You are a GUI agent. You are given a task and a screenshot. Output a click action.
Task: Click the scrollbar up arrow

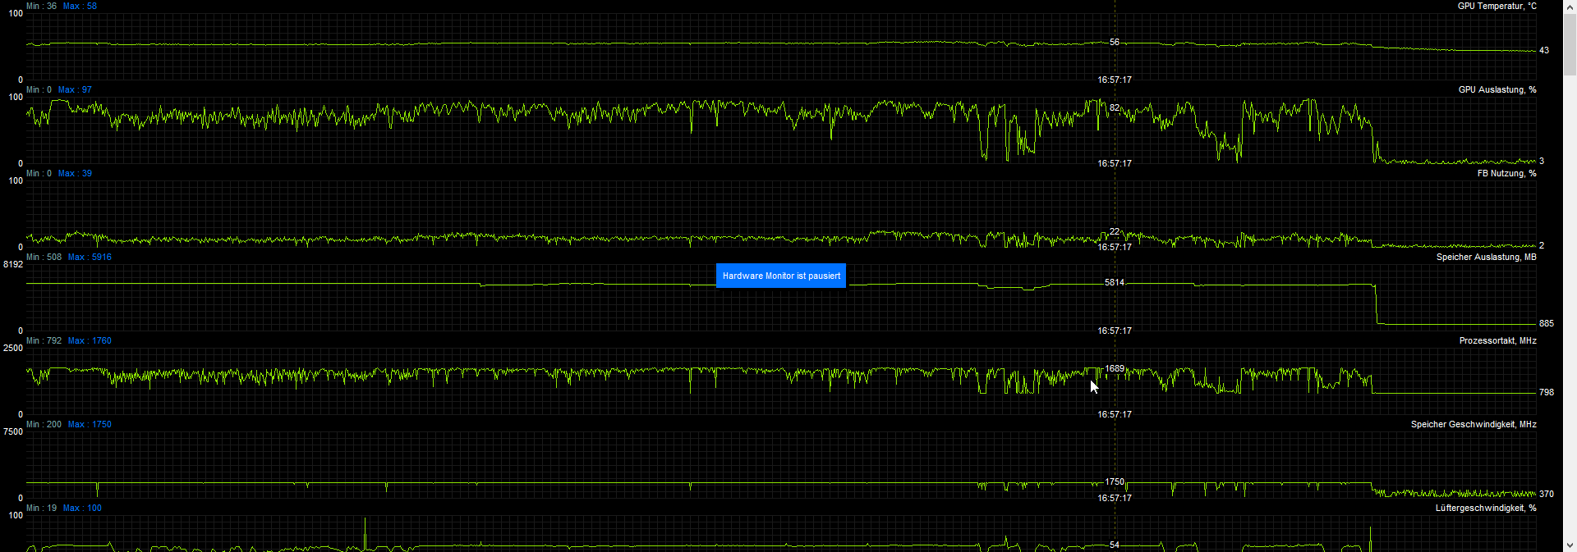coord(1570,6)
